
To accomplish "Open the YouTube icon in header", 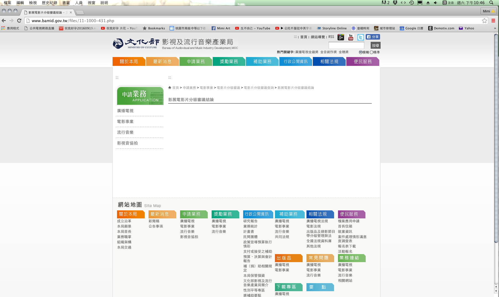I will pyautogui.click(x=350, y=37).
